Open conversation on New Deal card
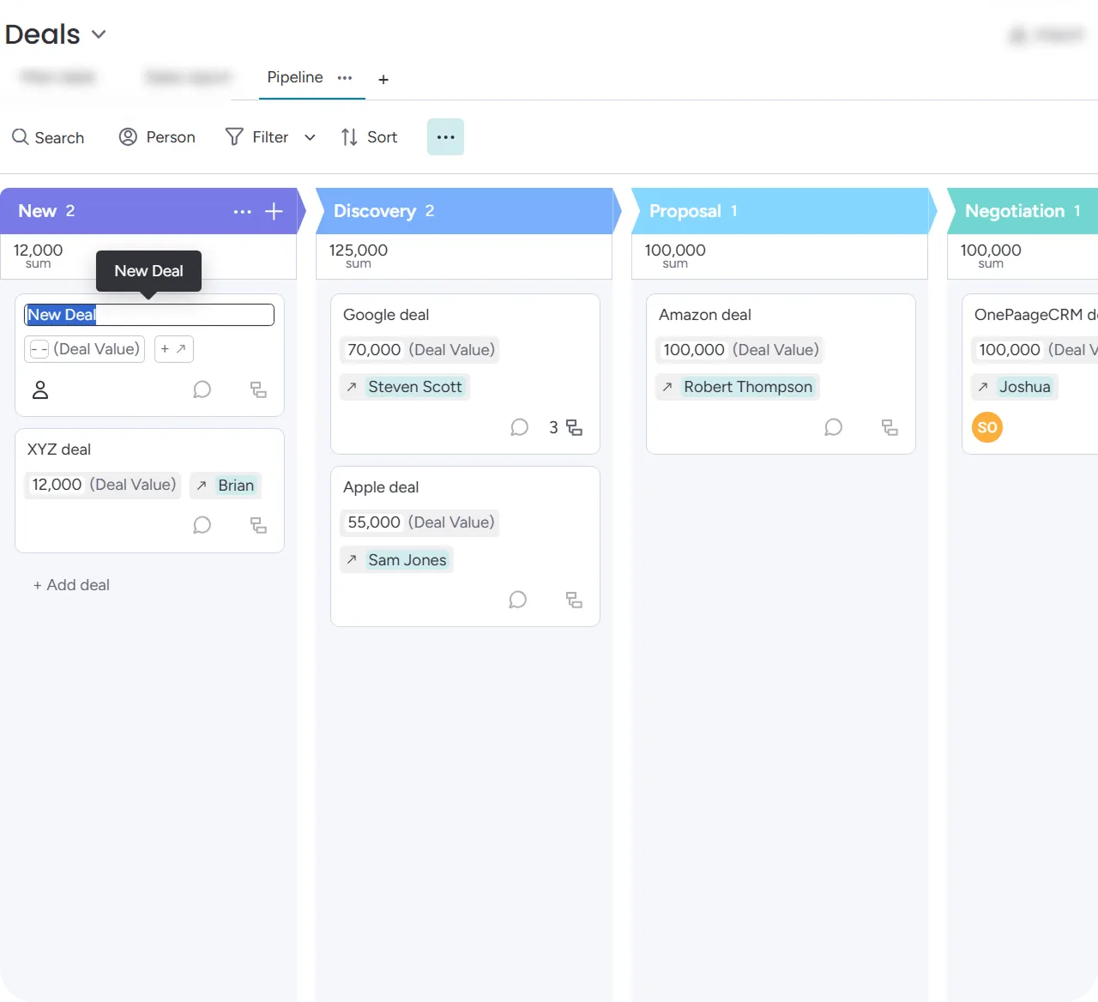Viewport: 1098px width, 1002px height. [202, 390]
